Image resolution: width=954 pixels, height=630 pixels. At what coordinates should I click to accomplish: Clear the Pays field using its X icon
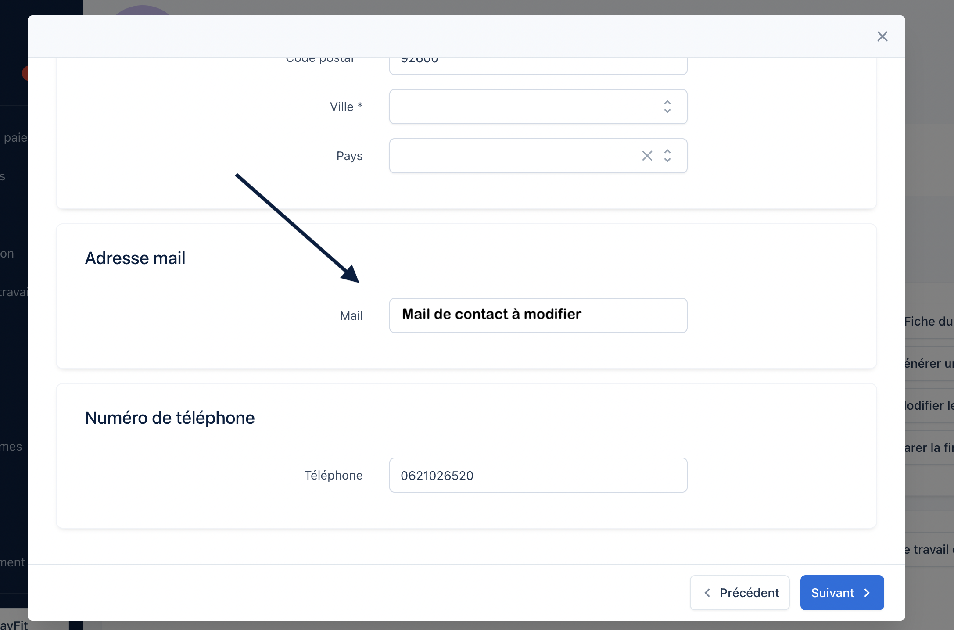click(x=647, y=156)
